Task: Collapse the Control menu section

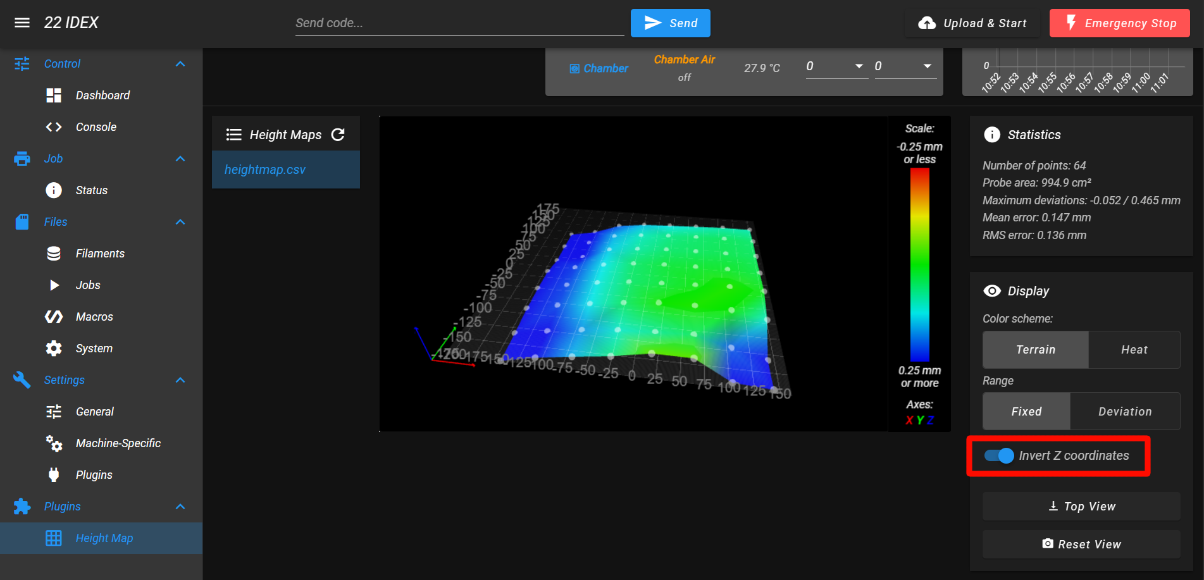Action: (180, 64)
